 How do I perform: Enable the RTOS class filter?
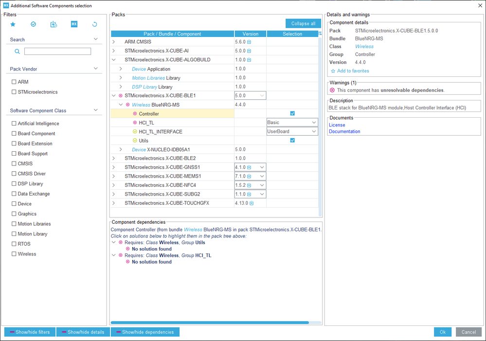pyautogui.click(x=14, y=244)
